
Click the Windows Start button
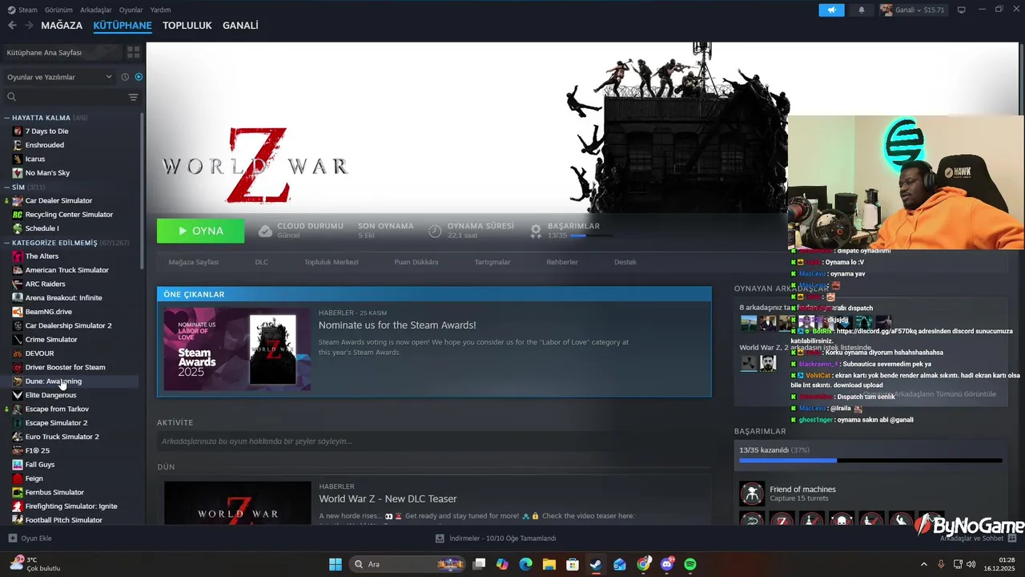coord(336,564)
